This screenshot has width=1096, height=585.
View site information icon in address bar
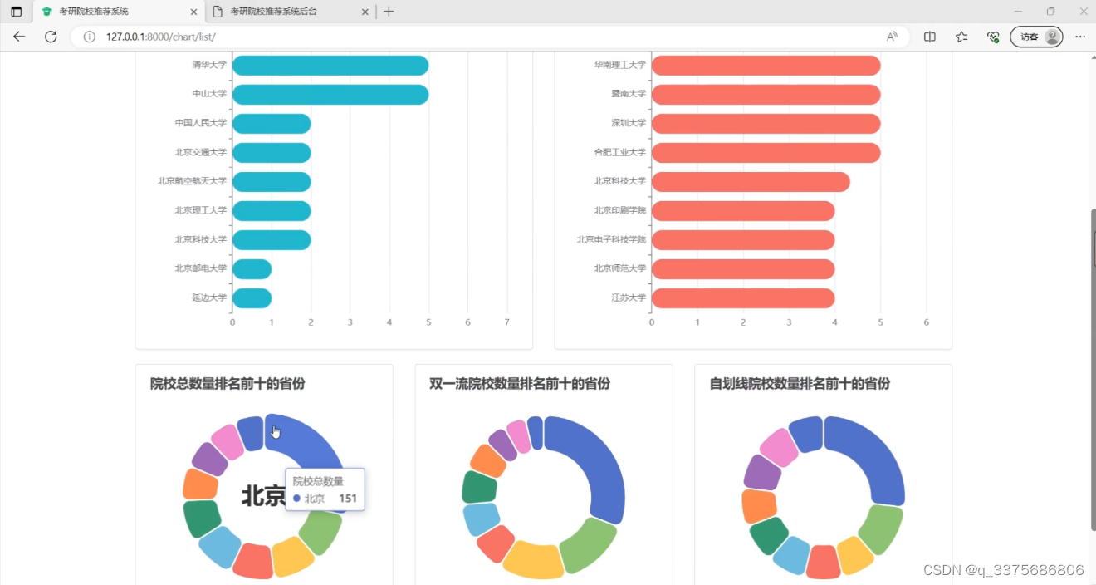point(89,37)
